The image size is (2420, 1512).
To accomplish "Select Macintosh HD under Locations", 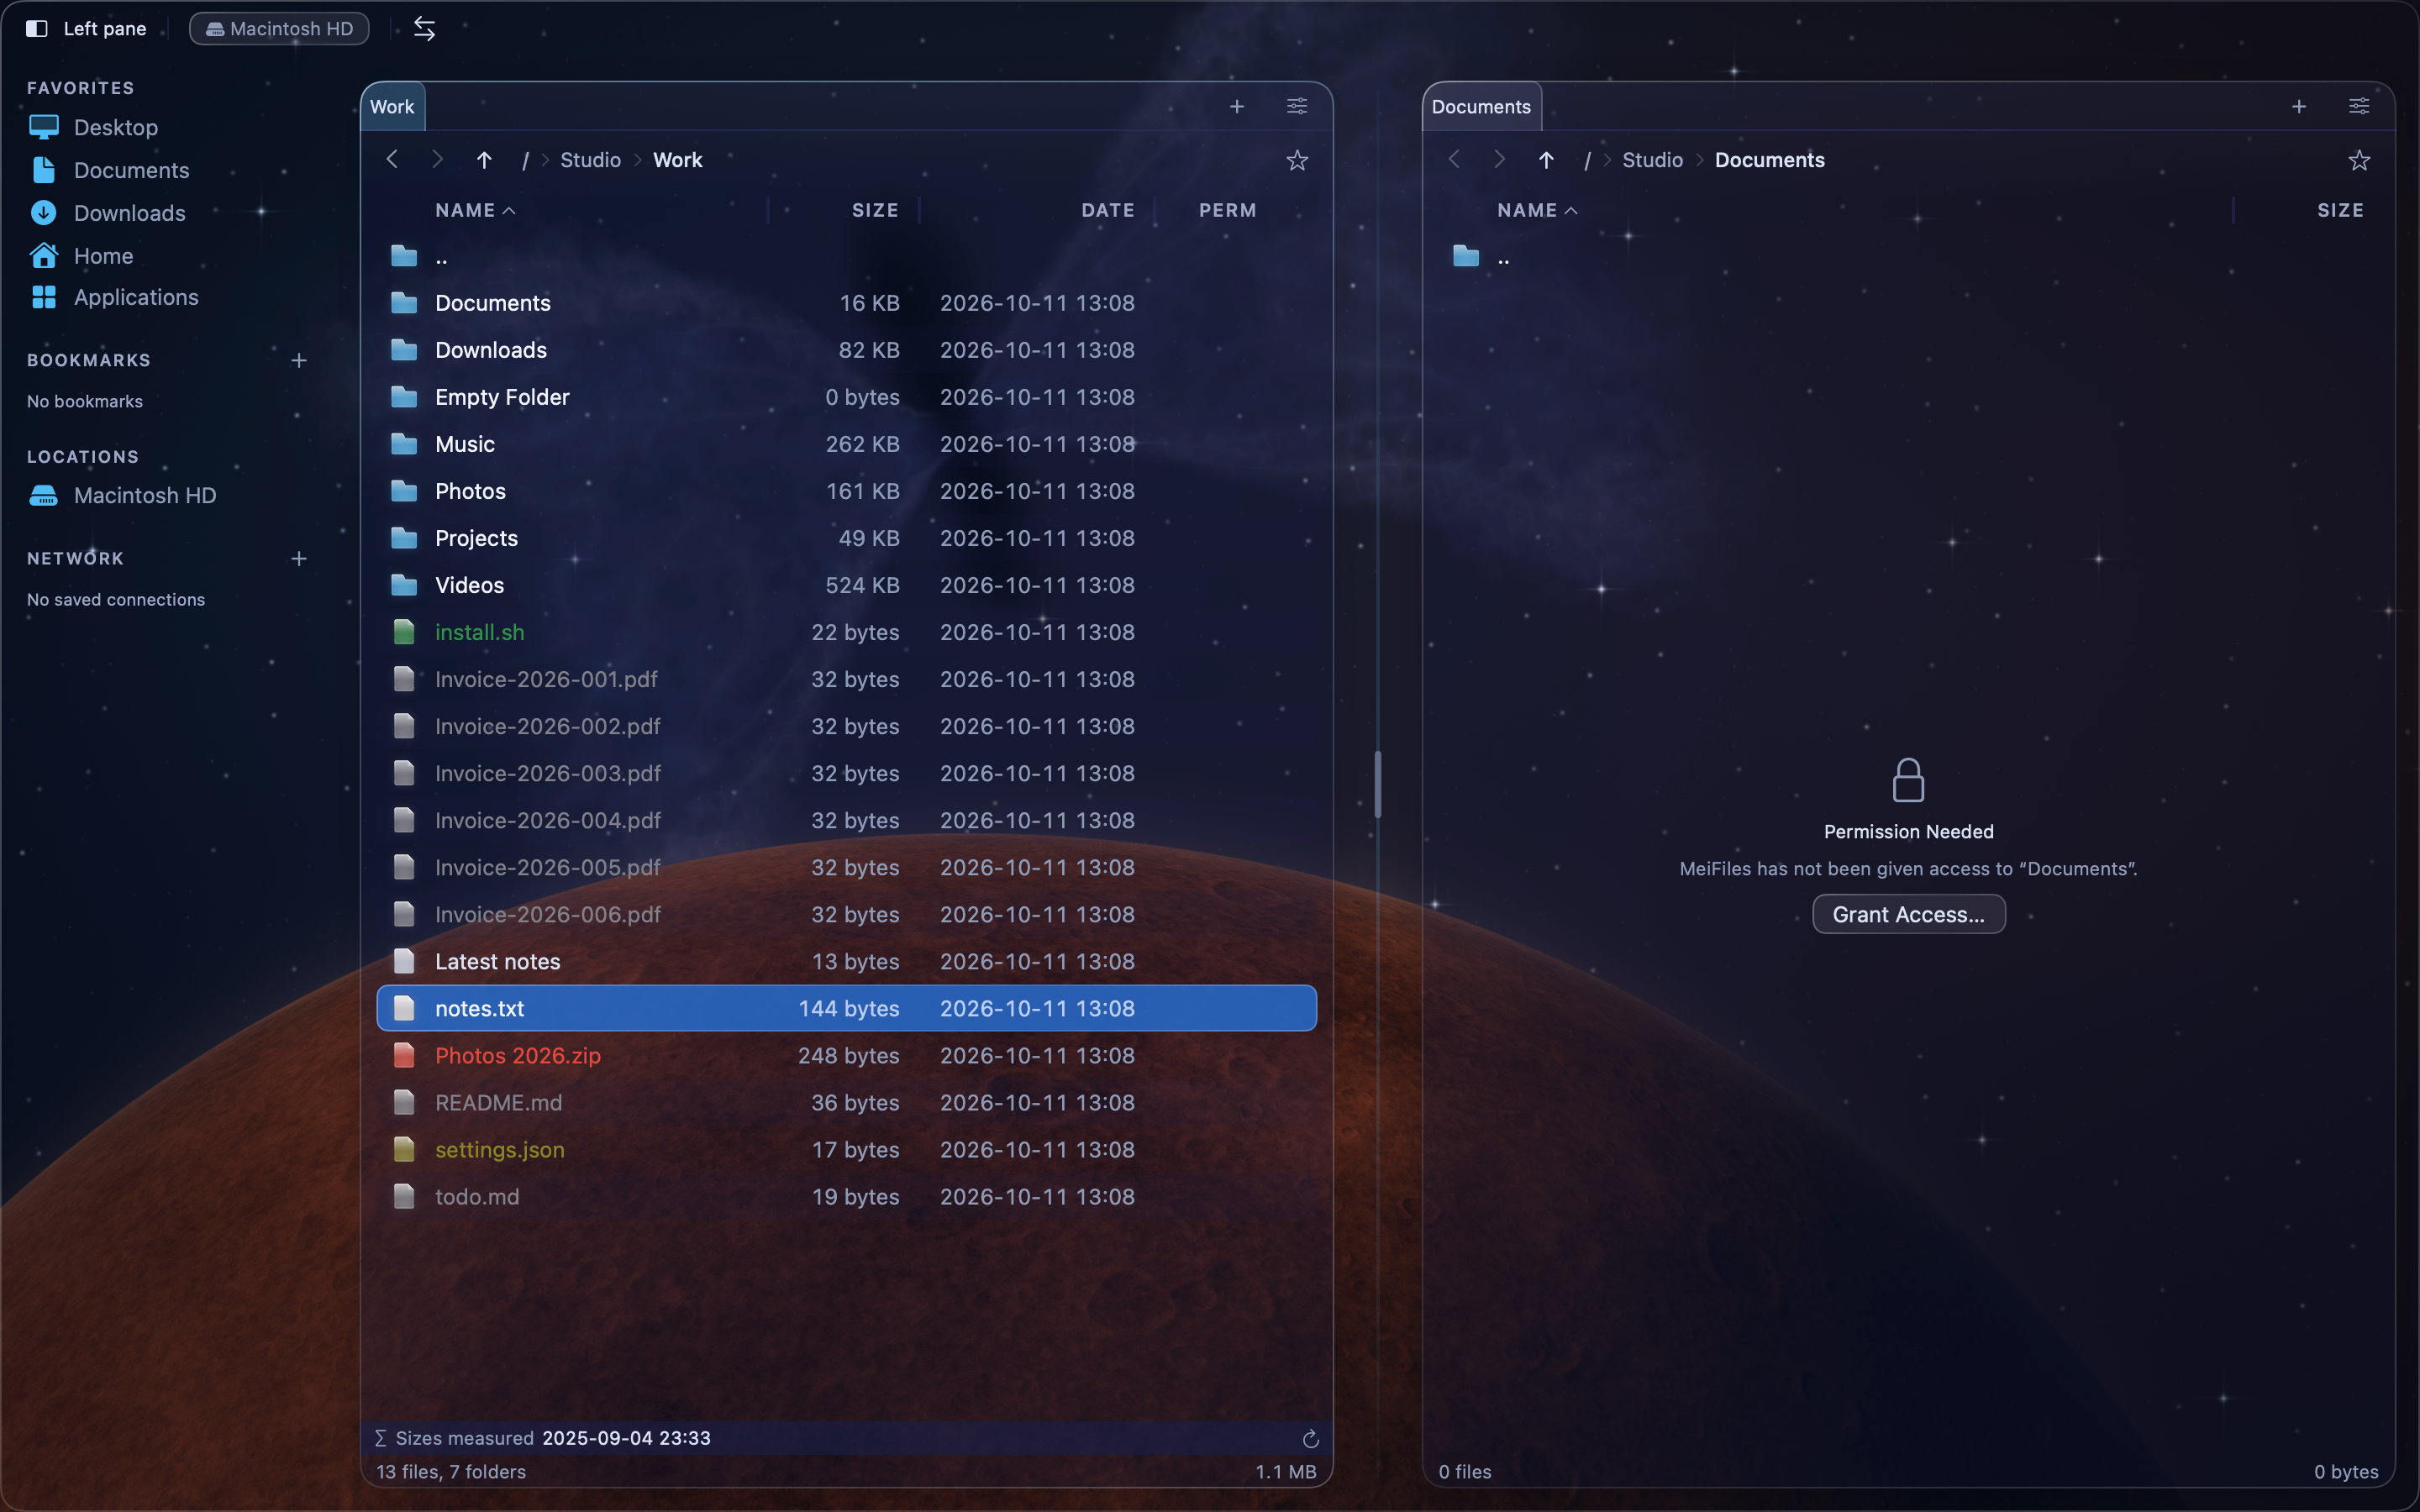I will [122, 495].
